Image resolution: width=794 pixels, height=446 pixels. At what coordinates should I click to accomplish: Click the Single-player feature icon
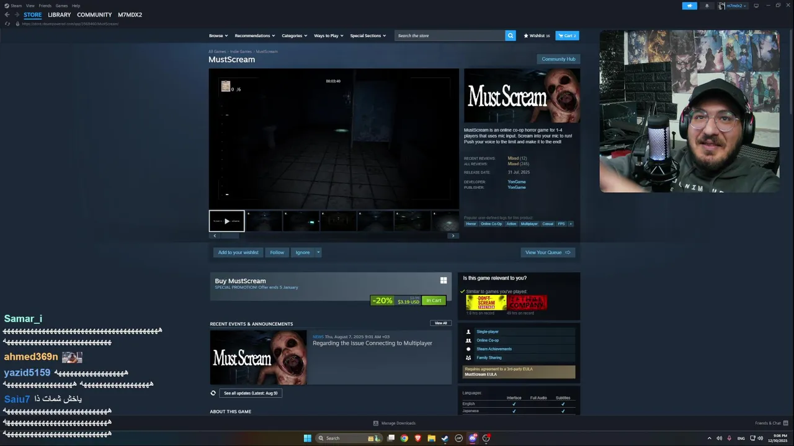[468, 332]
